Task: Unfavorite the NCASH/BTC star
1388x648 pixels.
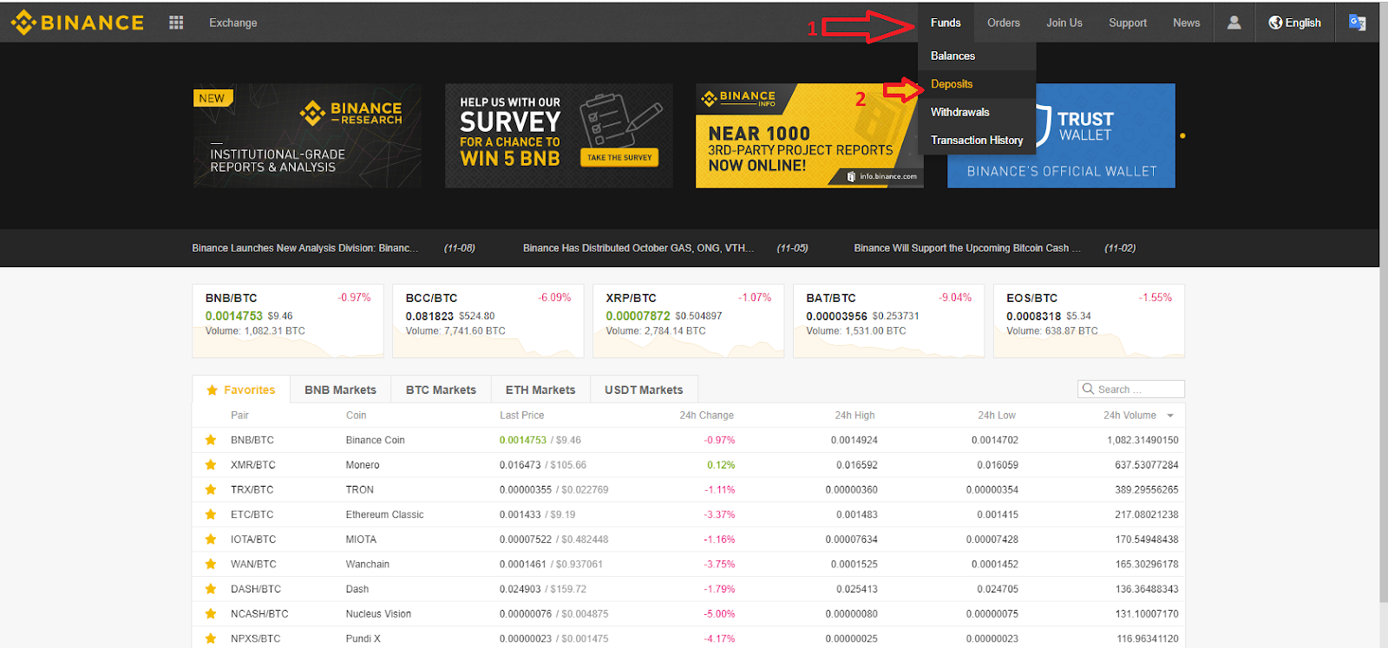Action: [211, 613]
